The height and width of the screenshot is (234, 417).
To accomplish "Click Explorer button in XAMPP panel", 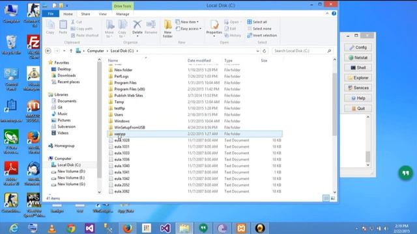I will pyautogui.click(x=358, y=78).
